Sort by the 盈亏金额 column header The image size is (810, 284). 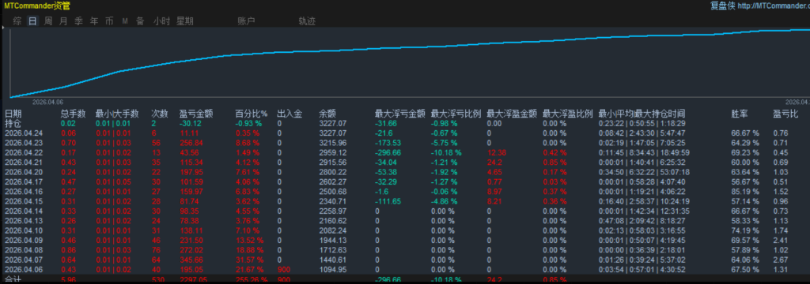point(196,114)
